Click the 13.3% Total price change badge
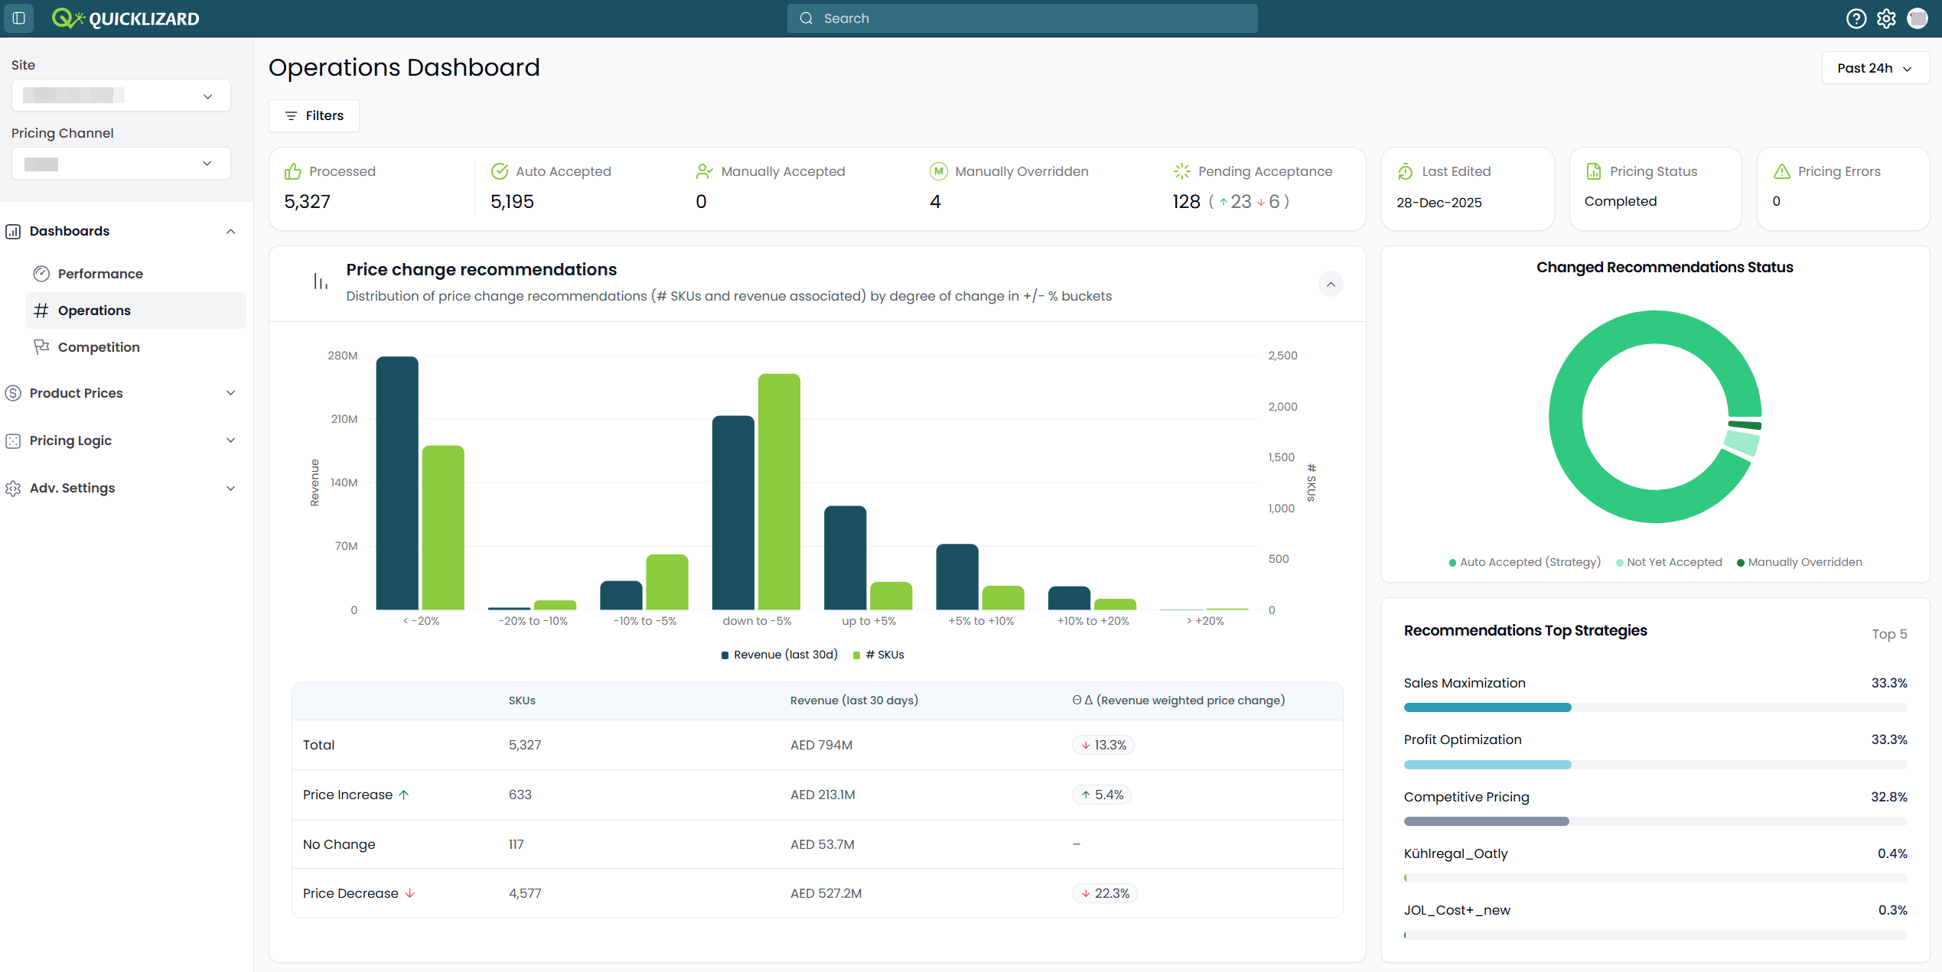 click(1103, 745)
